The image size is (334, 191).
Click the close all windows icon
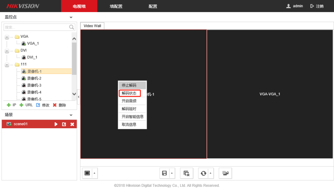[187, 173]
